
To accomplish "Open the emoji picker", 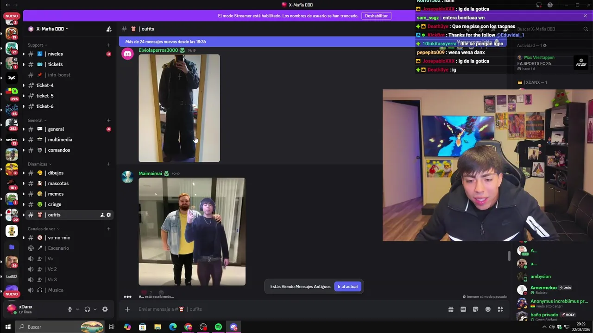I will [x=488, y=309].
